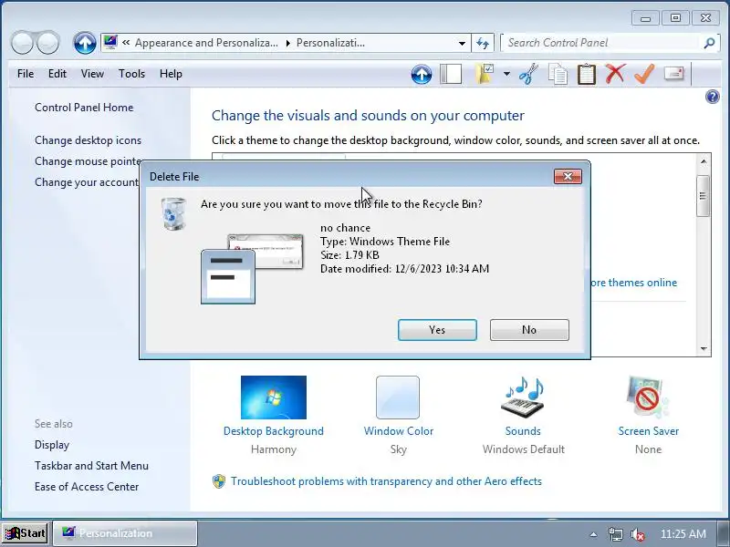
Task: Click the Up arrow button beside the address bar
Action: click(85, 43)
